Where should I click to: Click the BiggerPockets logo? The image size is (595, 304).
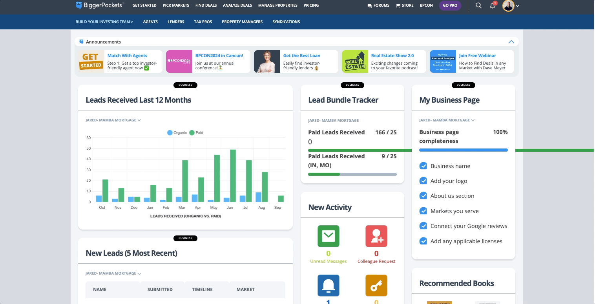coord(100,5)
